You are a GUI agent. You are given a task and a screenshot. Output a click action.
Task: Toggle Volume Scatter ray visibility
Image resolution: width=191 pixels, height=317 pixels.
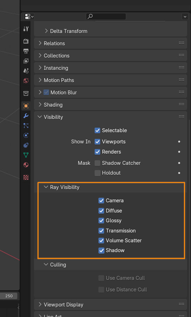pyautogui.click(x=101, y=241)
